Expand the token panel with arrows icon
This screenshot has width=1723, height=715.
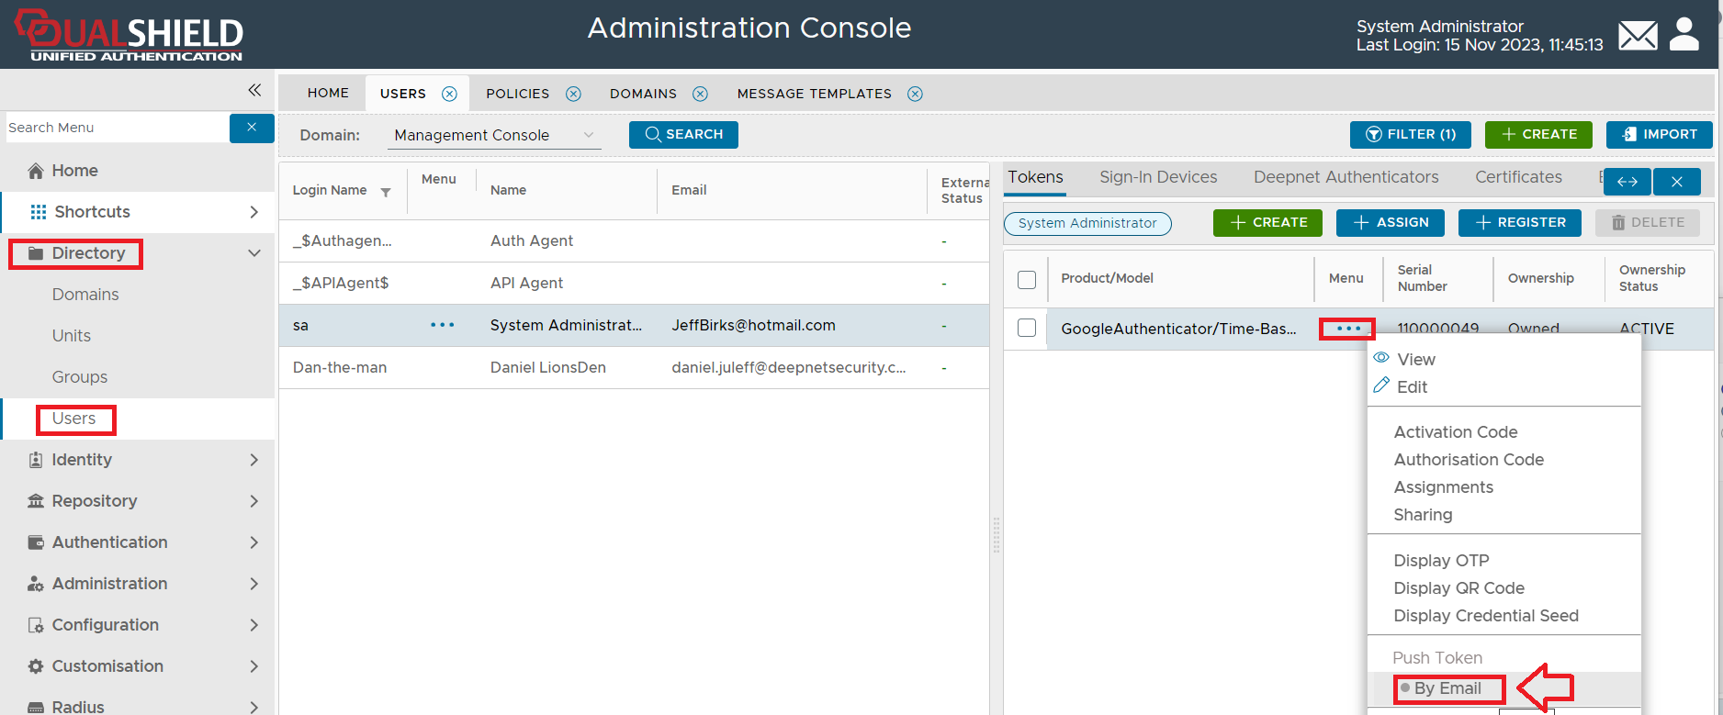1627,182
